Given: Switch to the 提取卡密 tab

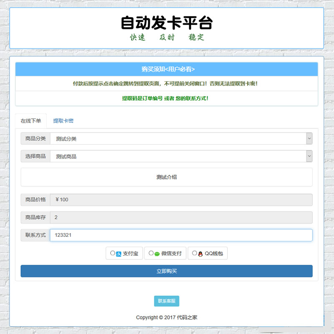Looking at the screenshot, I should coord(63,121).
